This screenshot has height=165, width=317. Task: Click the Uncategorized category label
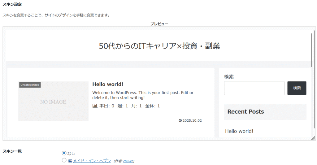pyautogui.click(x=30, y=85)
